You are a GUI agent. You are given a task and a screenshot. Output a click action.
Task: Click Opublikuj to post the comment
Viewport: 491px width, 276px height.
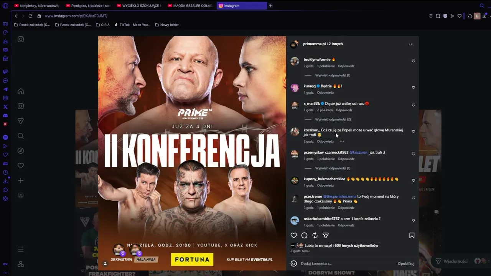406,264
